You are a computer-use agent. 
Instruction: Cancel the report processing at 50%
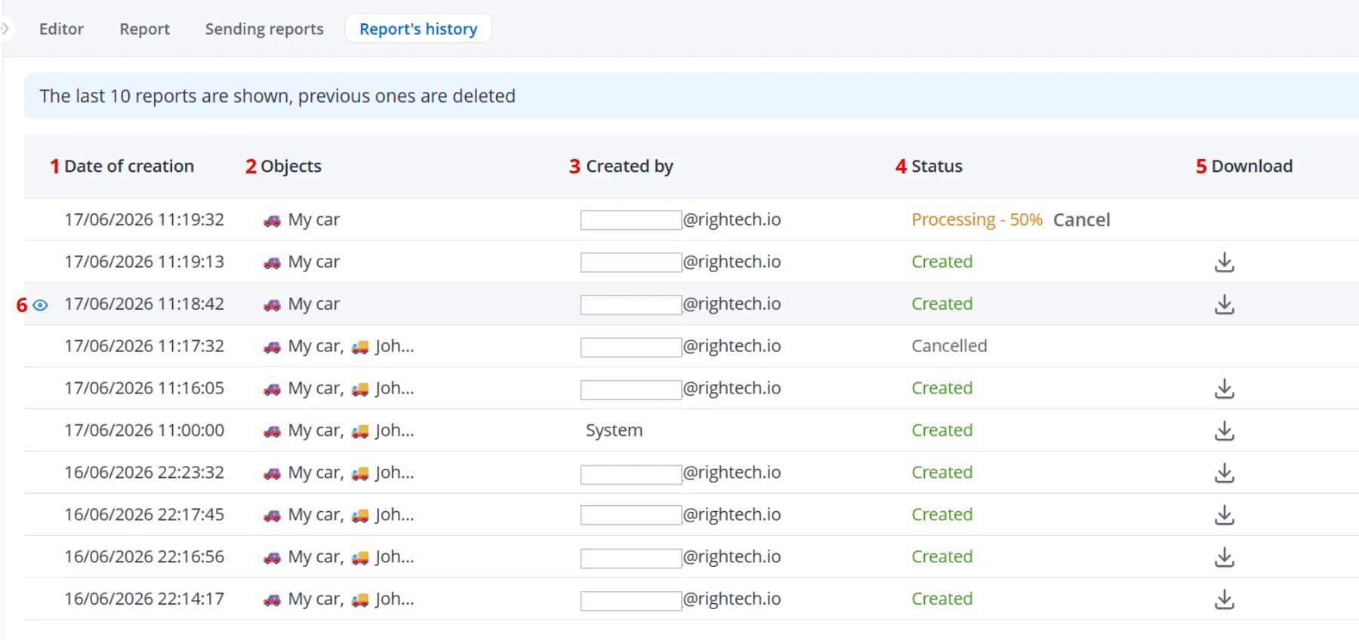coord(1081,220)
